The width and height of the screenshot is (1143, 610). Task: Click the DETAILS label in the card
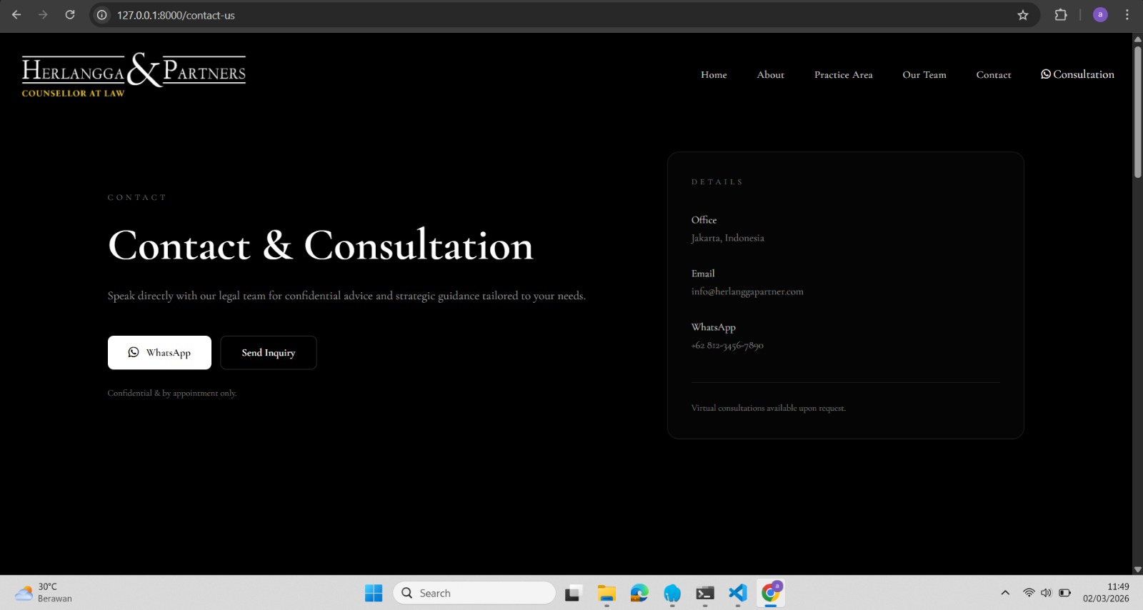[x=717, y=182]
